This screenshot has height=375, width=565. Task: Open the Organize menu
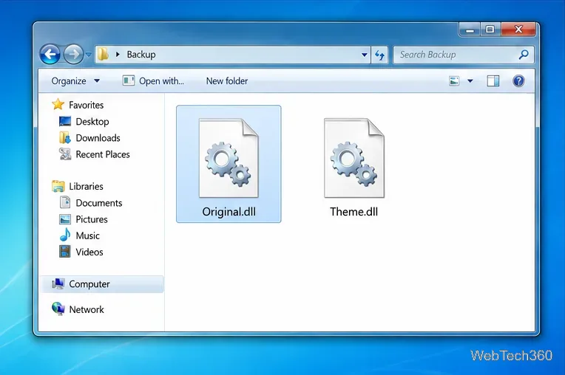(x=75, y=81)
